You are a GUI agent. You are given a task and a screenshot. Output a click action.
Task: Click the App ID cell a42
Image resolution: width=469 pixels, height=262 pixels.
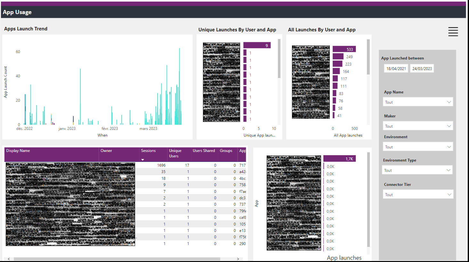point(242,172)
